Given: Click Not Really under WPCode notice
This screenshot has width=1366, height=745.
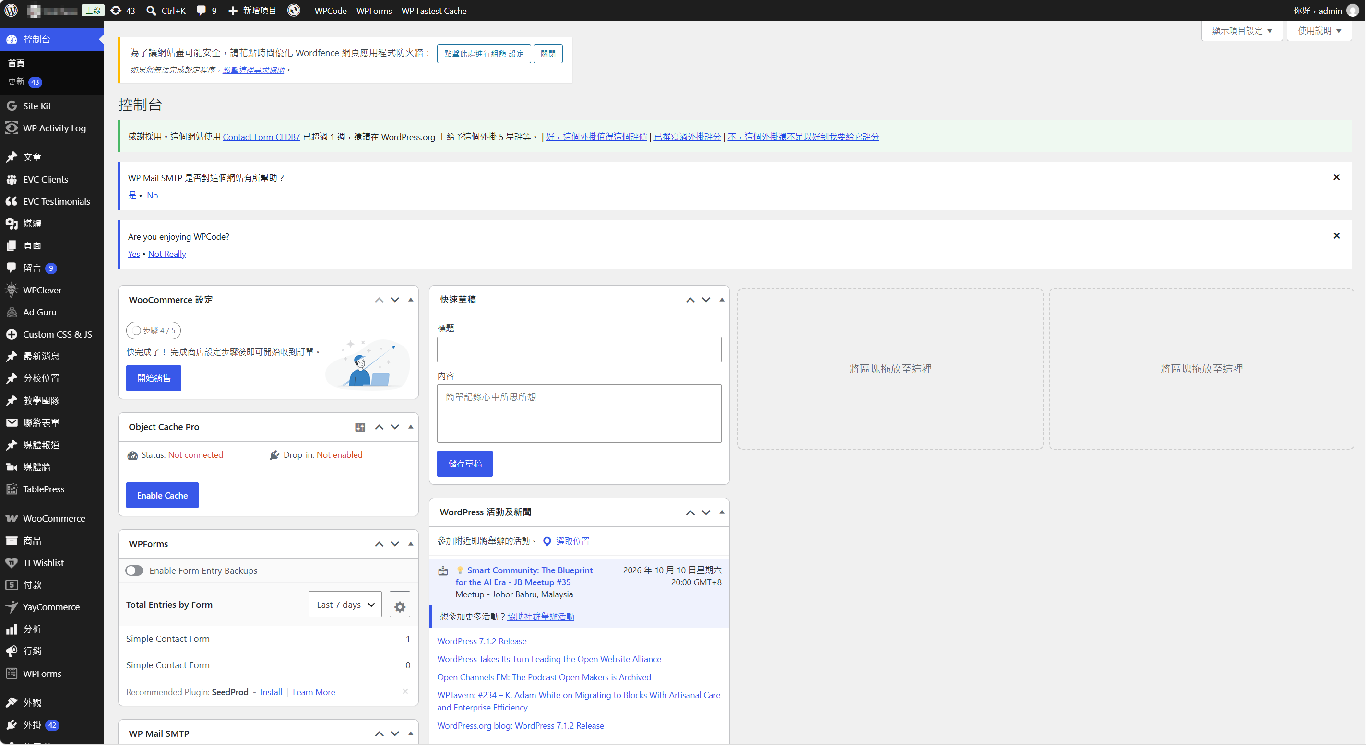Looking at the screenshot, I should [167, 254].
